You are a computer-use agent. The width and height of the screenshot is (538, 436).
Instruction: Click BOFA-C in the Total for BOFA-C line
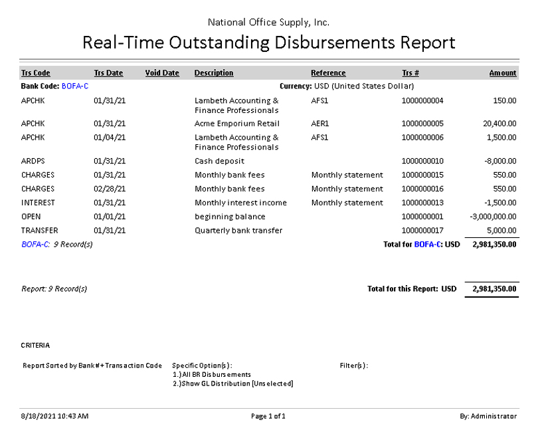428,245
